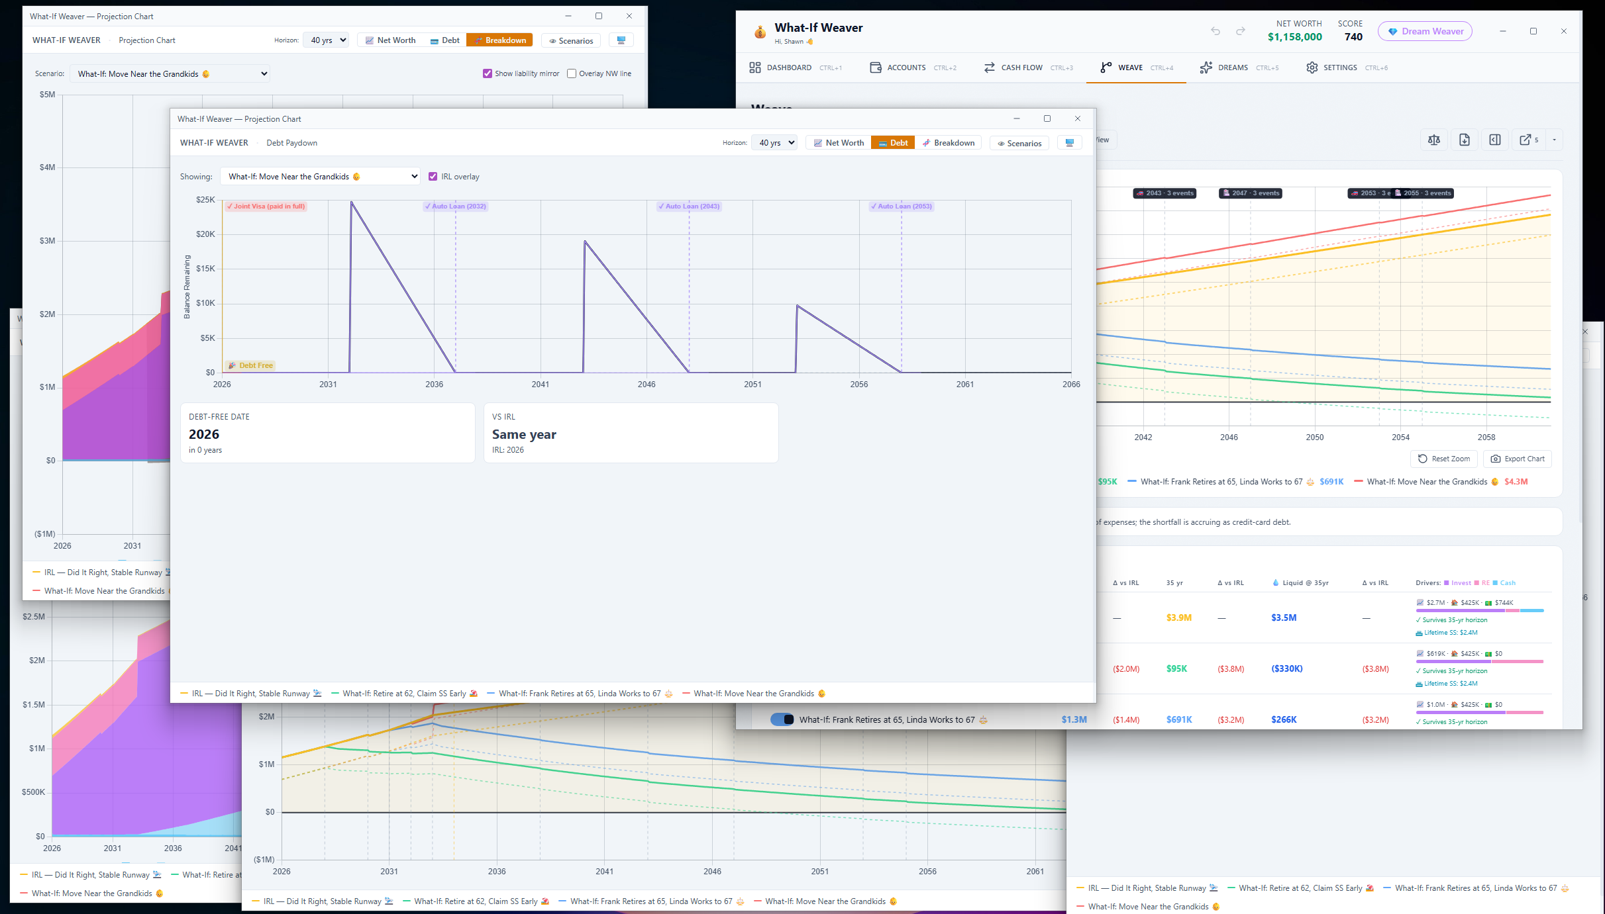The image size is (1605, 914).
Task: Click the 2047 · 3 events timeline marker
Action: point(1251,193)
